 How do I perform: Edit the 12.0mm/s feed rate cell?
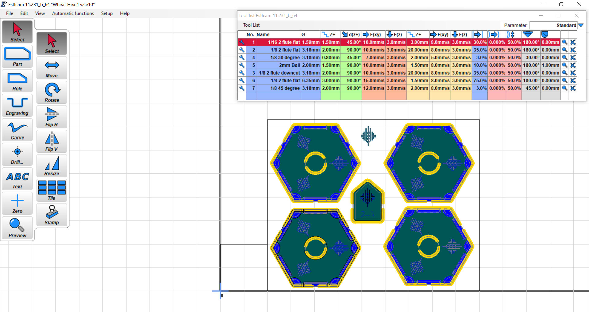(x=374, y=88)
